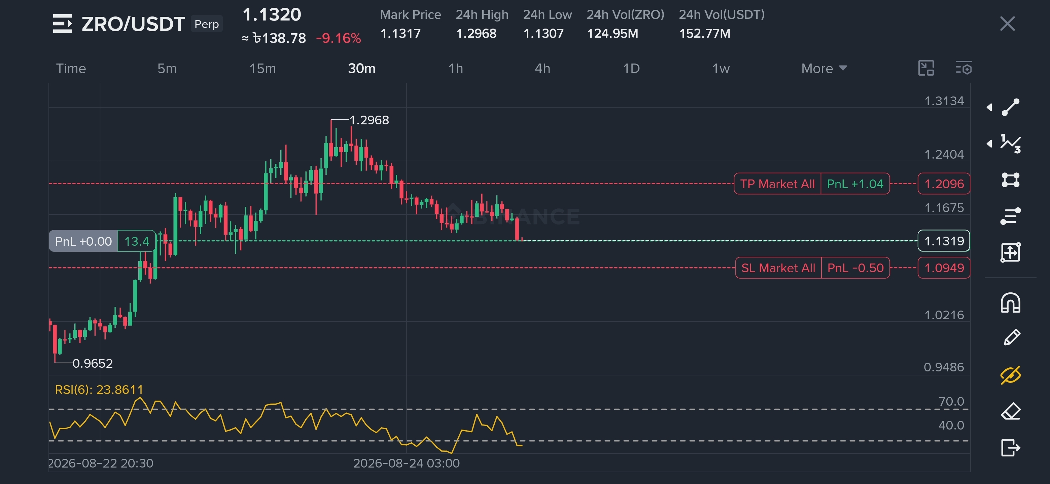This screenshot has width=1050, height=484.
Task: Select the 1.0949 stop-loss price tag
Action: coord(944,268)
